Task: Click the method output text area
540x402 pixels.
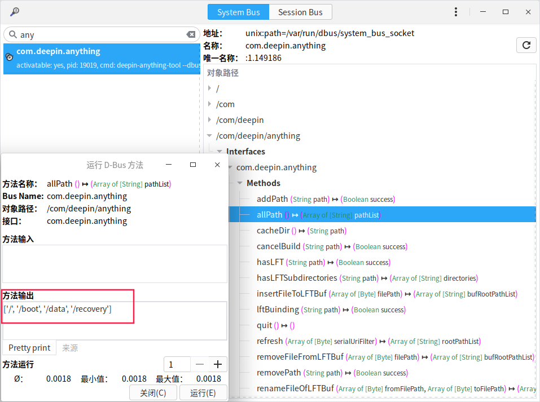Action: coord(115,321)
